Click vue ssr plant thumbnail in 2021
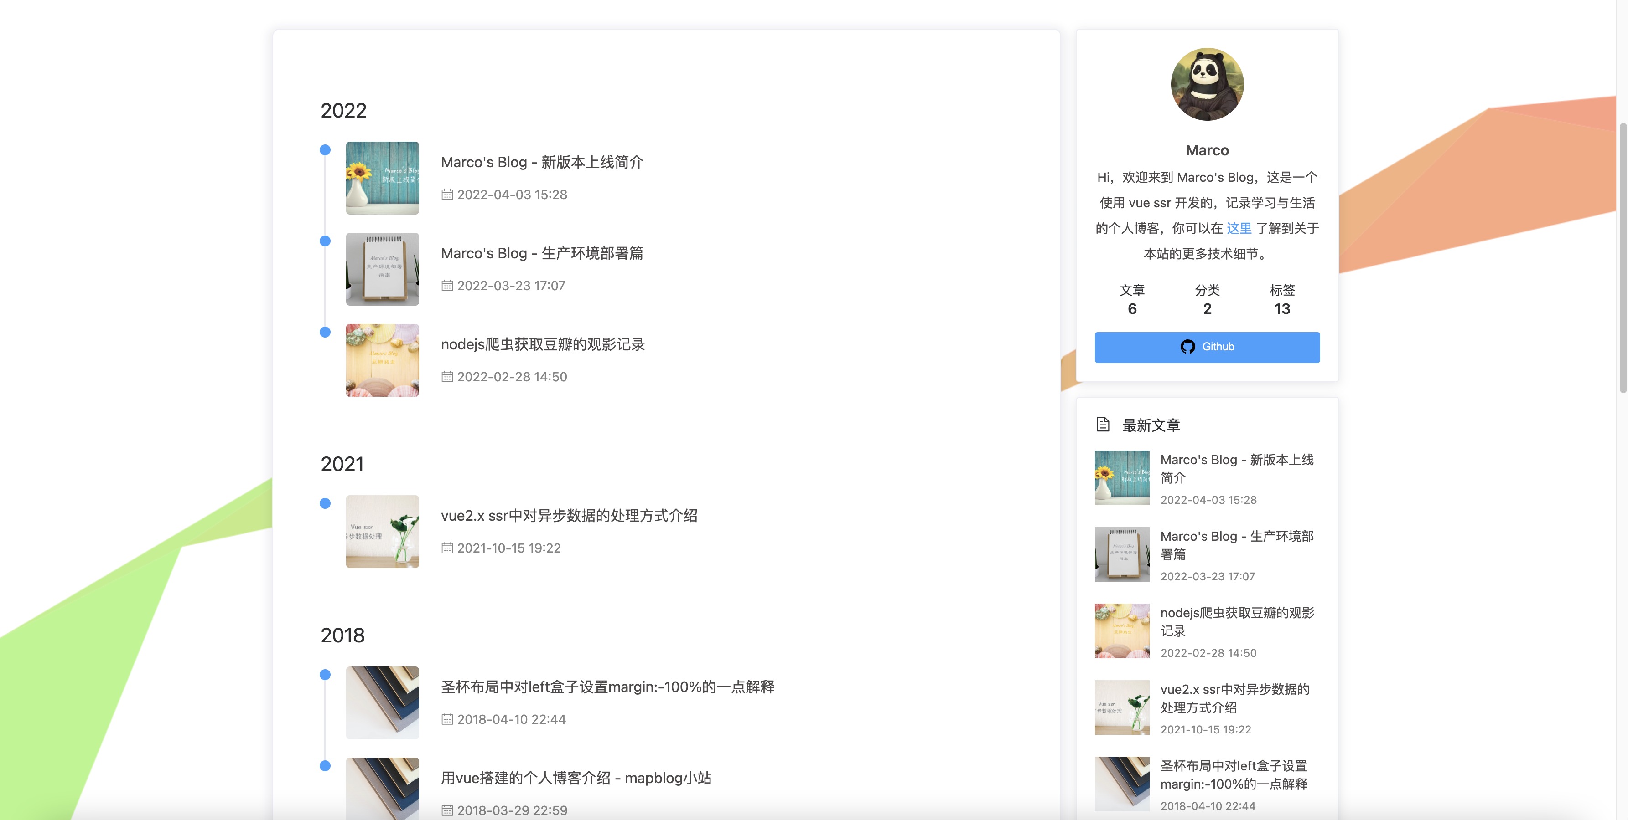This screenshot has width=1628, height=820. point(382,532)
